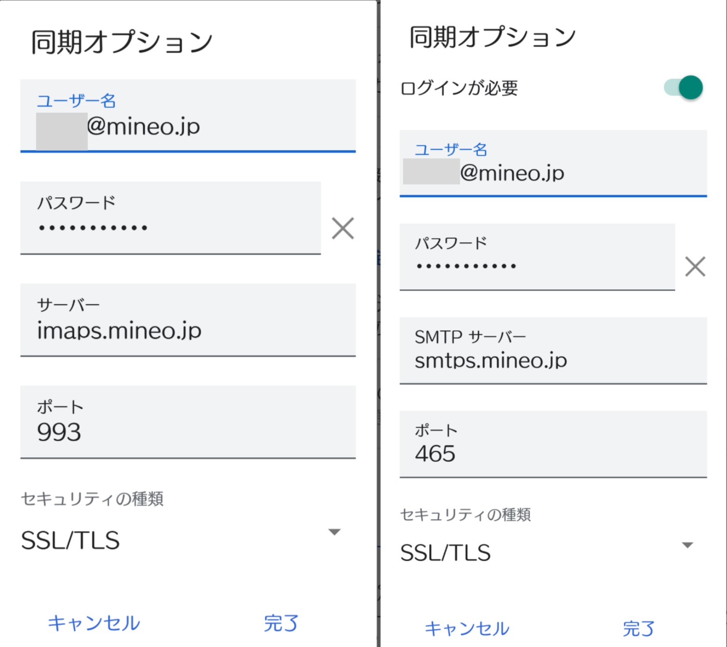
Task: Click SSL/TLS value in the SMTP panel
Action: [x=445, y=553]
